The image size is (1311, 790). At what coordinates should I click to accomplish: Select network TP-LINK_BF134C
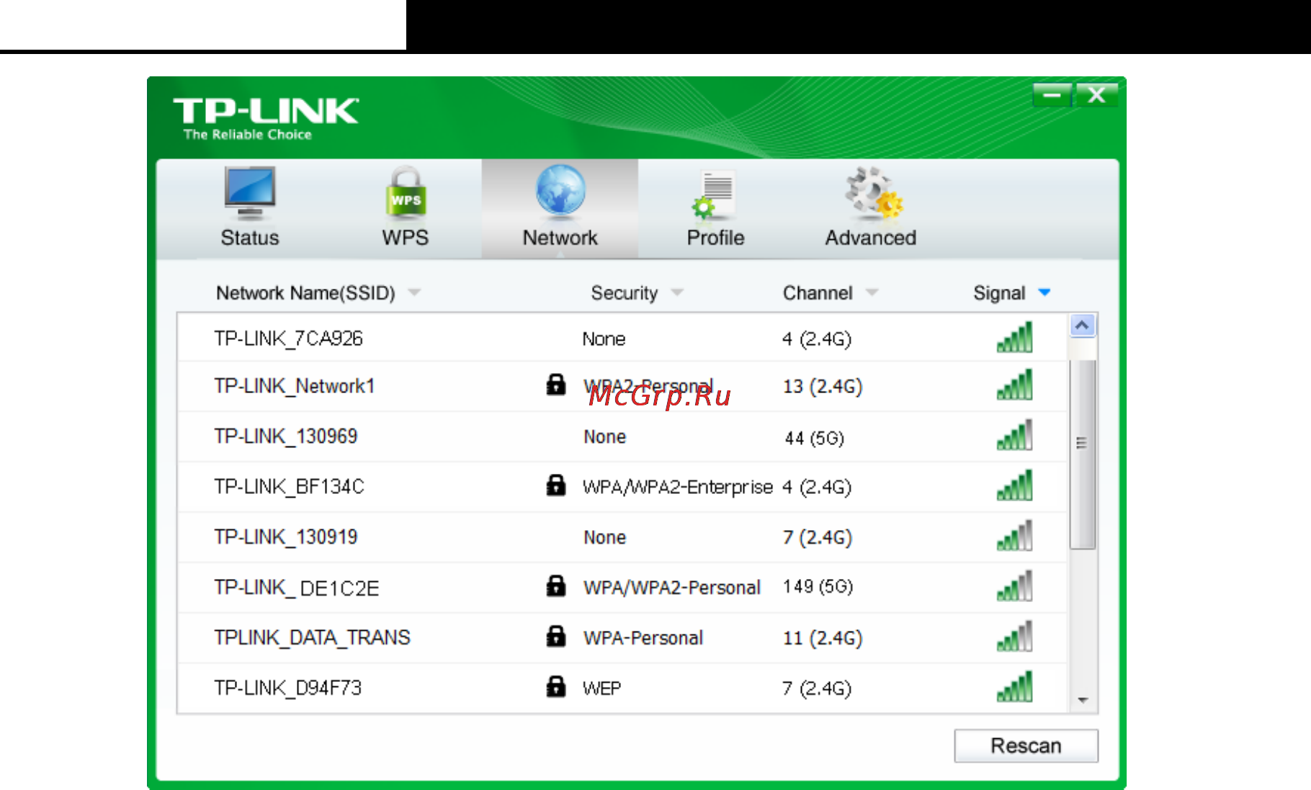(289, 487)
